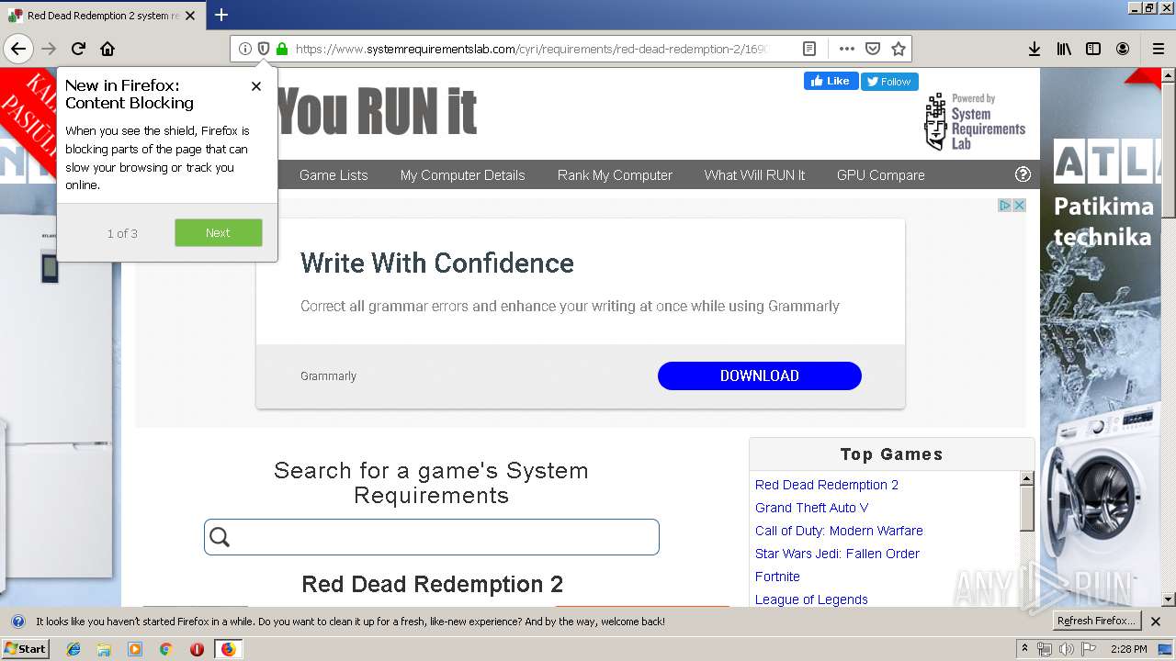Screen dimensions: 1176x661
Task: Click the Facebook Like button
Action: click(x=831, y=81)
